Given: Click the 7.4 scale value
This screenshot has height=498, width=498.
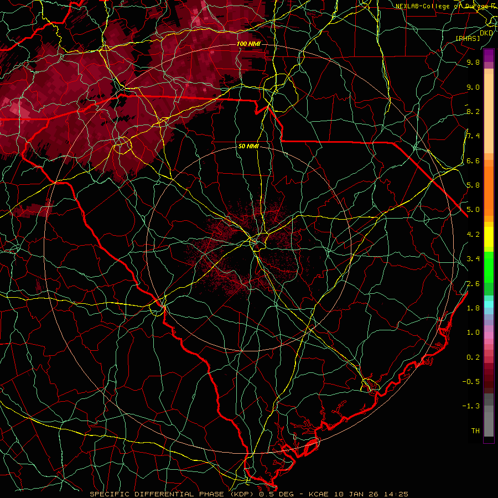Looking at the screenshot, I should (x=473, y=136).
